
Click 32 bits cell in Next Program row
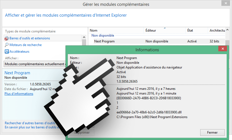[x=214, y=41]
